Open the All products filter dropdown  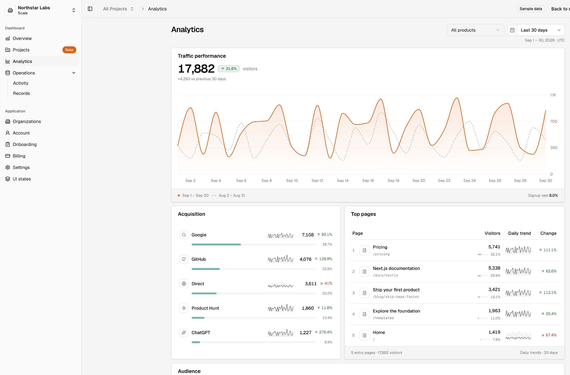coord(475,30)
